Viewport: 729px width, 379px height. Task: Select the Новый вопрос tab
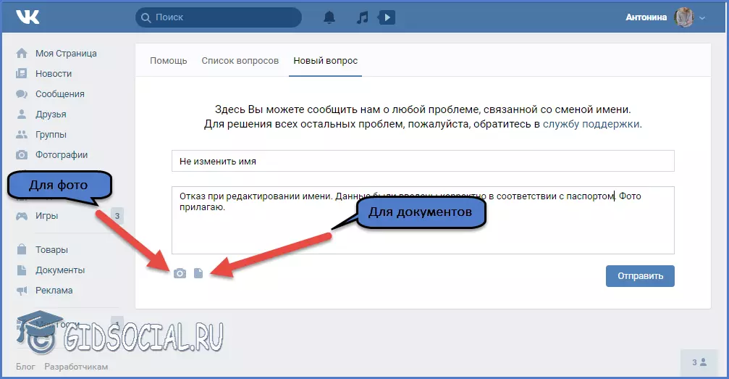coord(325,61)
